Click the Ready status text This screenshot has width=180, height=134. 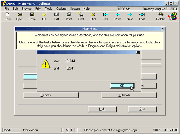[7, 130]
